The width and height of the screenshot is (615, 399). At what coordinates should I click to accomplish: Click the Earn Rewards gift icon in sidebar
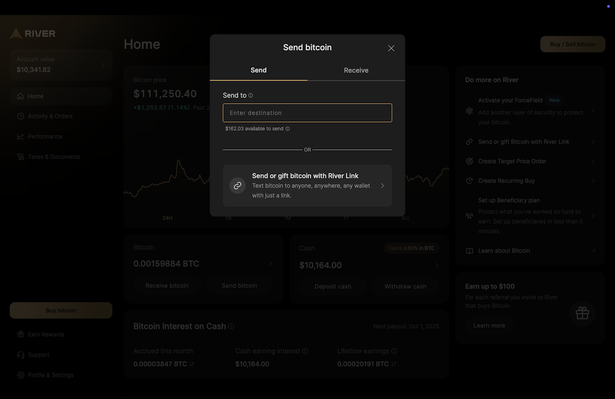tap(20, 334)
